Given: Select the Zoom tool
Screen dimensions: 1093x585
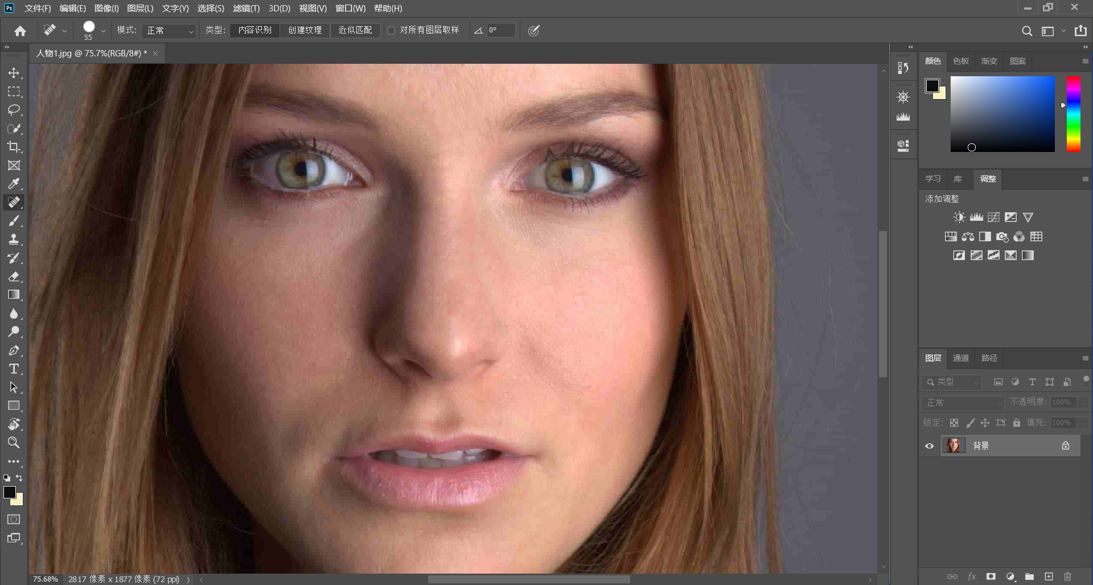Looking at the screenshot, I should (x=14, y=443).
